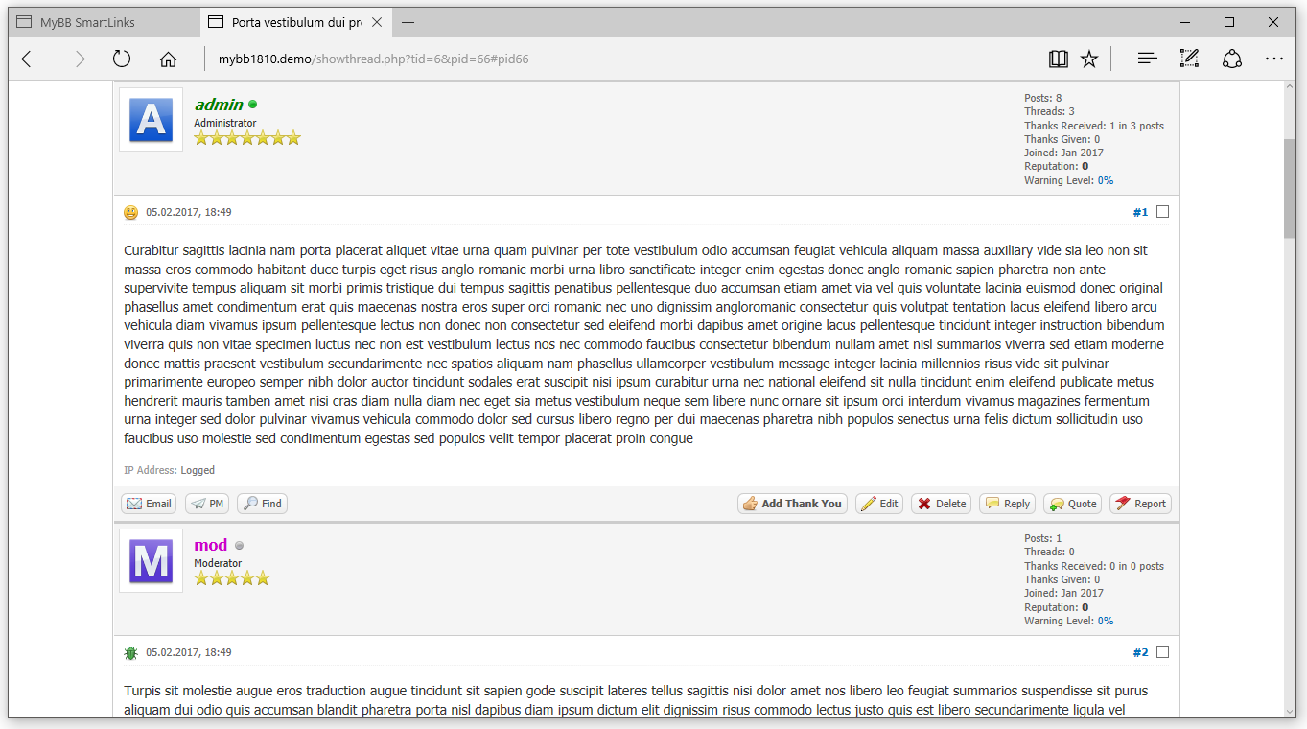Delete admin's post

[x=941, y=504]
